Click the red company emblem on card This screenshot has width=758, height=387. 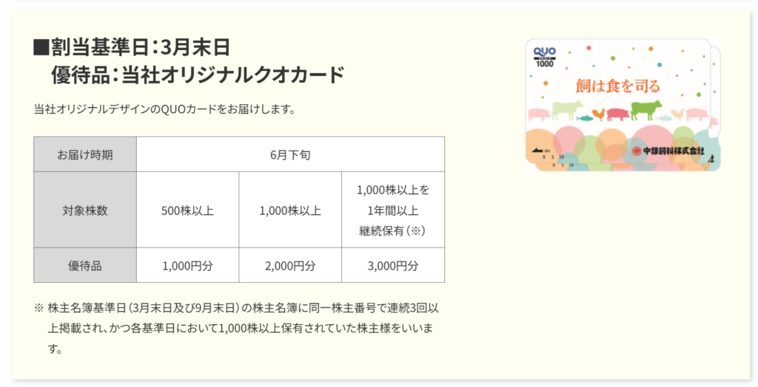(637, 151)
